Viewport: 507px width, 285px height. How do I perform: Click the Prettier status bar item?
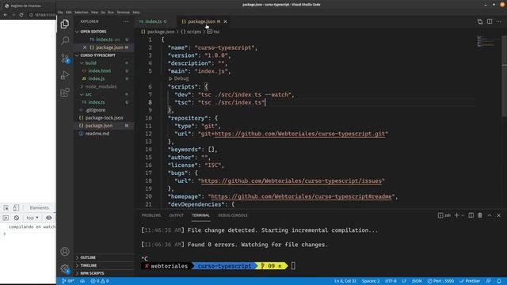(470, 281)
